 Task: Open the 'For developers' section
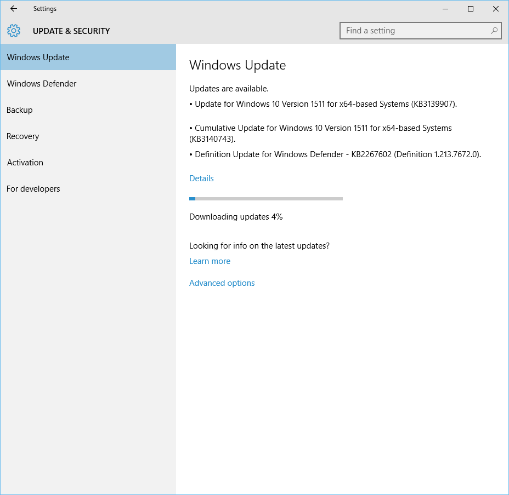33,189
